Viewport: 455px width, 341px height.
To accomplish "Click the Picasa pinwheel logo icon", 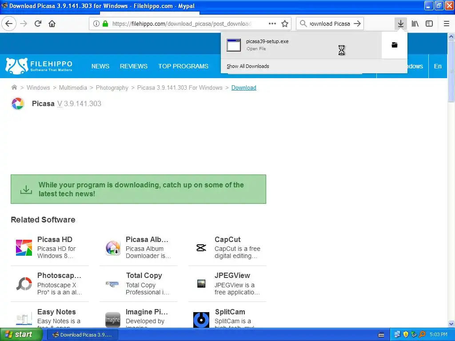I will (18, 103).
